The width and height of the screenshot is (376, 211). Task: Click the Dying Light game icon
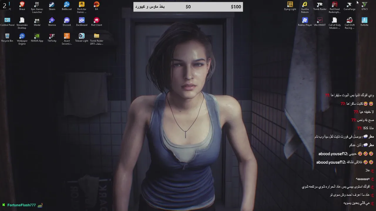pos(290,6)
